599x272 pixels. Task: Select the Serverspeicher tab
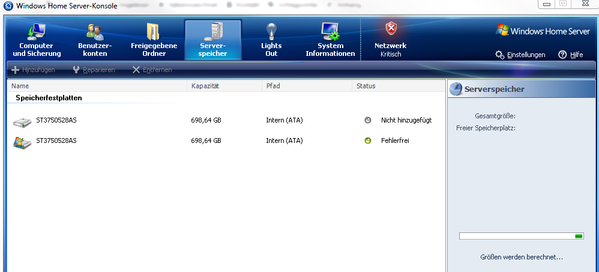tap(213, 40)
